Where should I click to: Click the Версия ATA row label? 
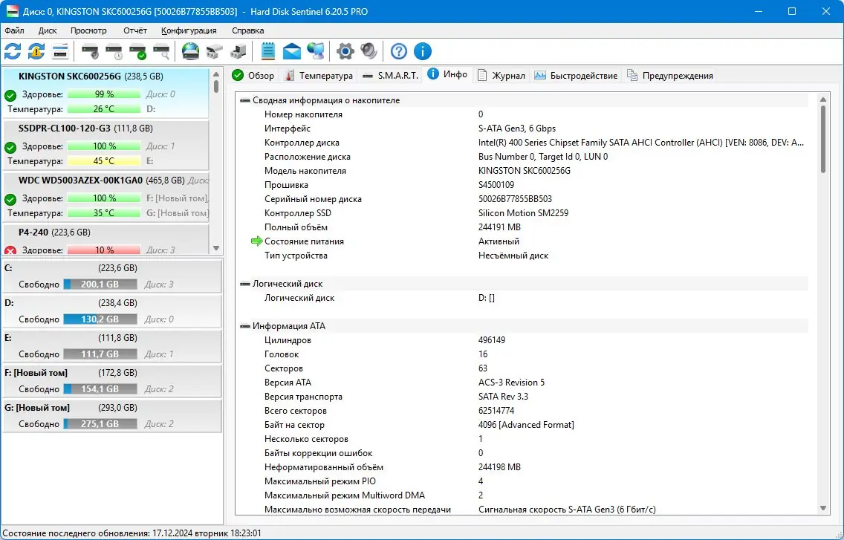[288, 383]
